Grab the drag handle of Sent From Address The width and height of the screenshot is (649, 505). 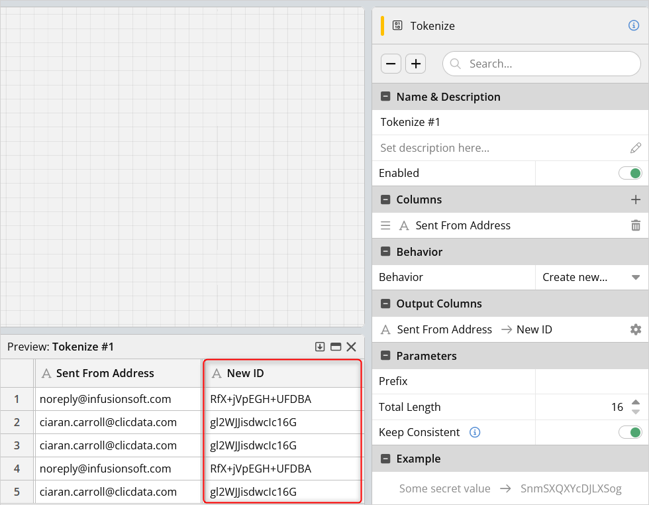tap(385, 225)
